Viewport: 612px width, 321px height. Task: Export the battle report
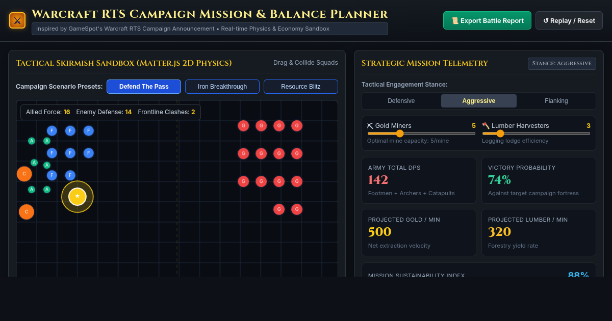point(487,20)
